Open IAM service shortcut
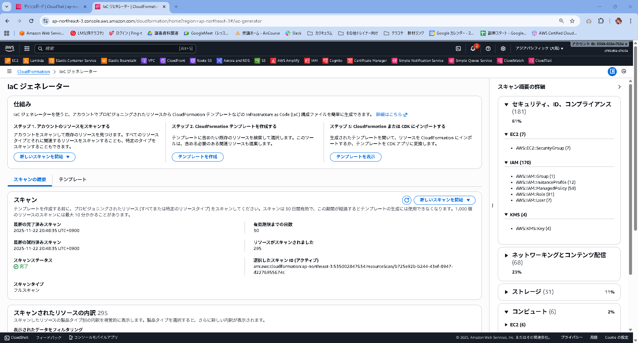 click(x=311, y=60)
